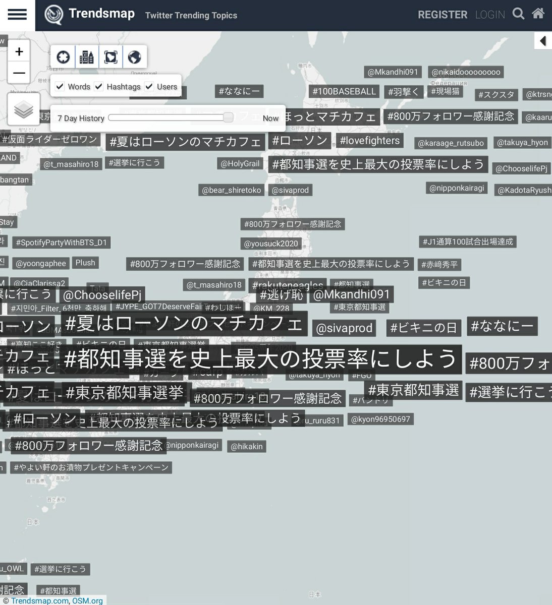552x605 pixels.
Task: Select the @yoongaphee user tag
Action: point(41,263)
